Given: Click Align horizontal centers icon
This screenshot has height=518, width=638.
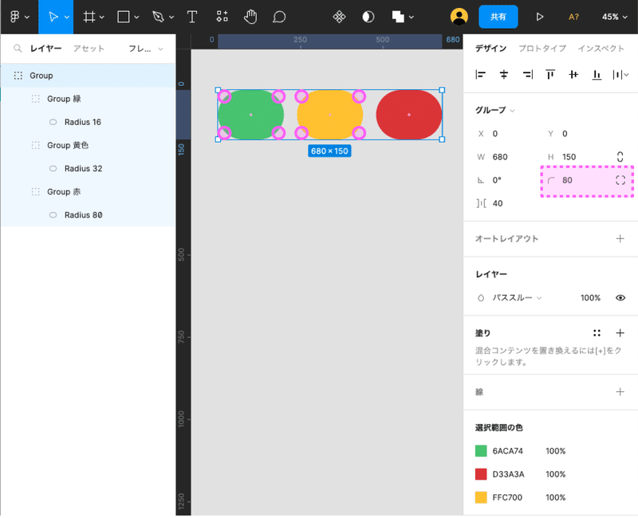Looking at the screenshot, I should click(x=504, y=74).
